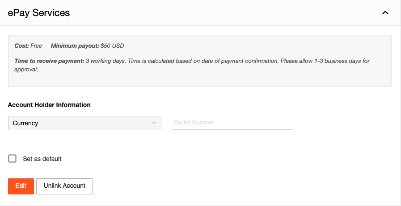Click the "3 working days" text
This screenshot has height=206, width=401.
[x=105, y=61]
